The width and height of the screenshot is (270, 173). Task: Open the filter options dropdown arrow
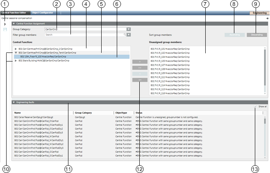pos(129,35)
